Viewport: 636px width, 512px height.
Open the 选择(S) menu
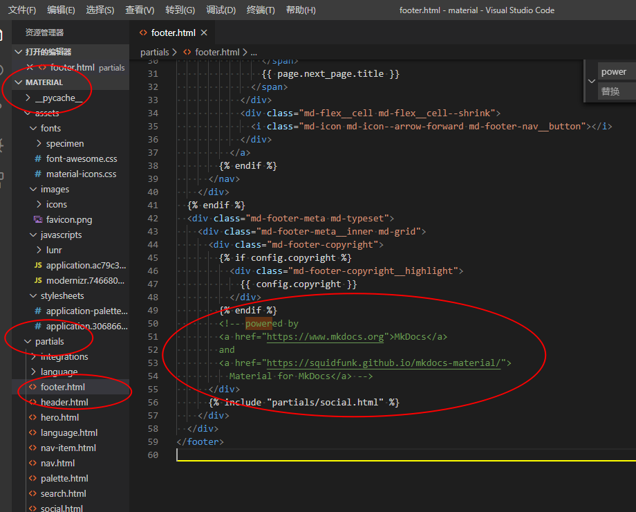tap(100, 10)
